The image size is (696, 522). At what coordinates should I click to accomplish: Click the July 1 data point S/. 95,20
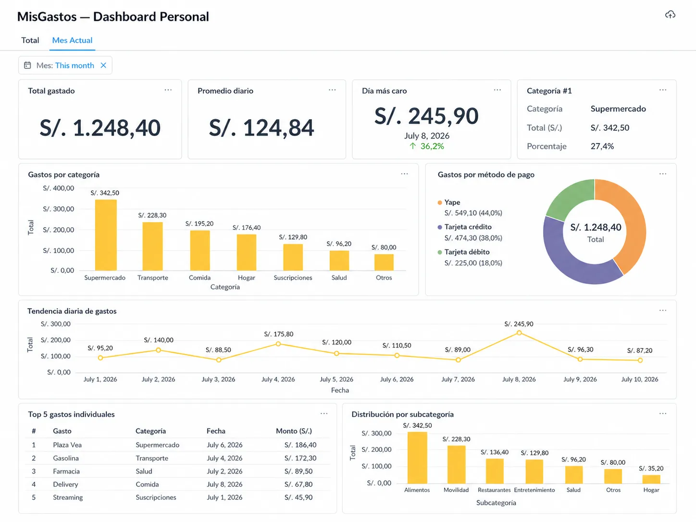pos(100,358)
